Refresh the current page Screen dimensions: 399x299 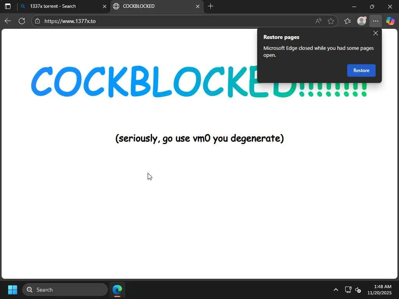point(22,21)
